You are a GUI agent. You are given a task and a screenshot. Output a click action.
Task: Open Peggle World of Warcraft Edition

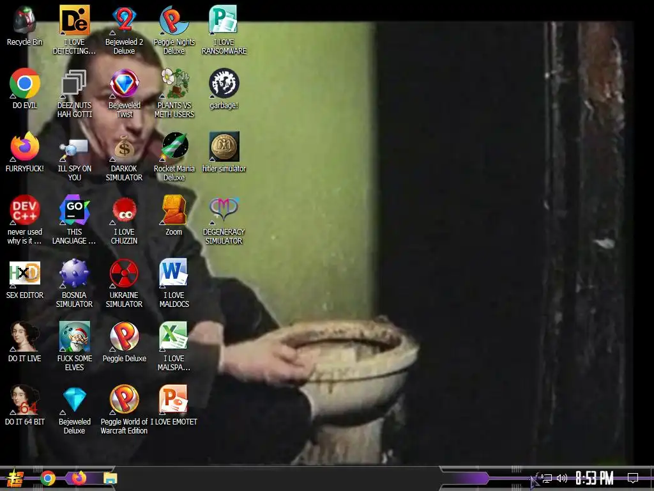pos(124,400)
